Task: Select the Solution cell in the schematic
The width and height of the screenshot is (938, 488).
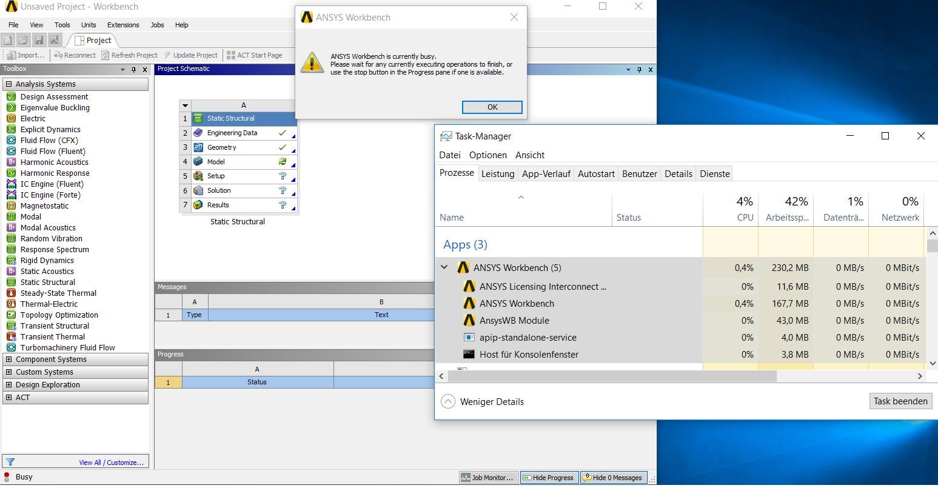Action: 244,190
